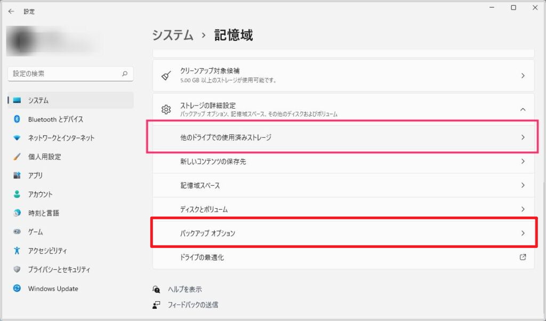The height and width of the screenshot is (321, 546).
Task: Open Bluetooth とデバイス from sidebar icon
Action: 17,119
